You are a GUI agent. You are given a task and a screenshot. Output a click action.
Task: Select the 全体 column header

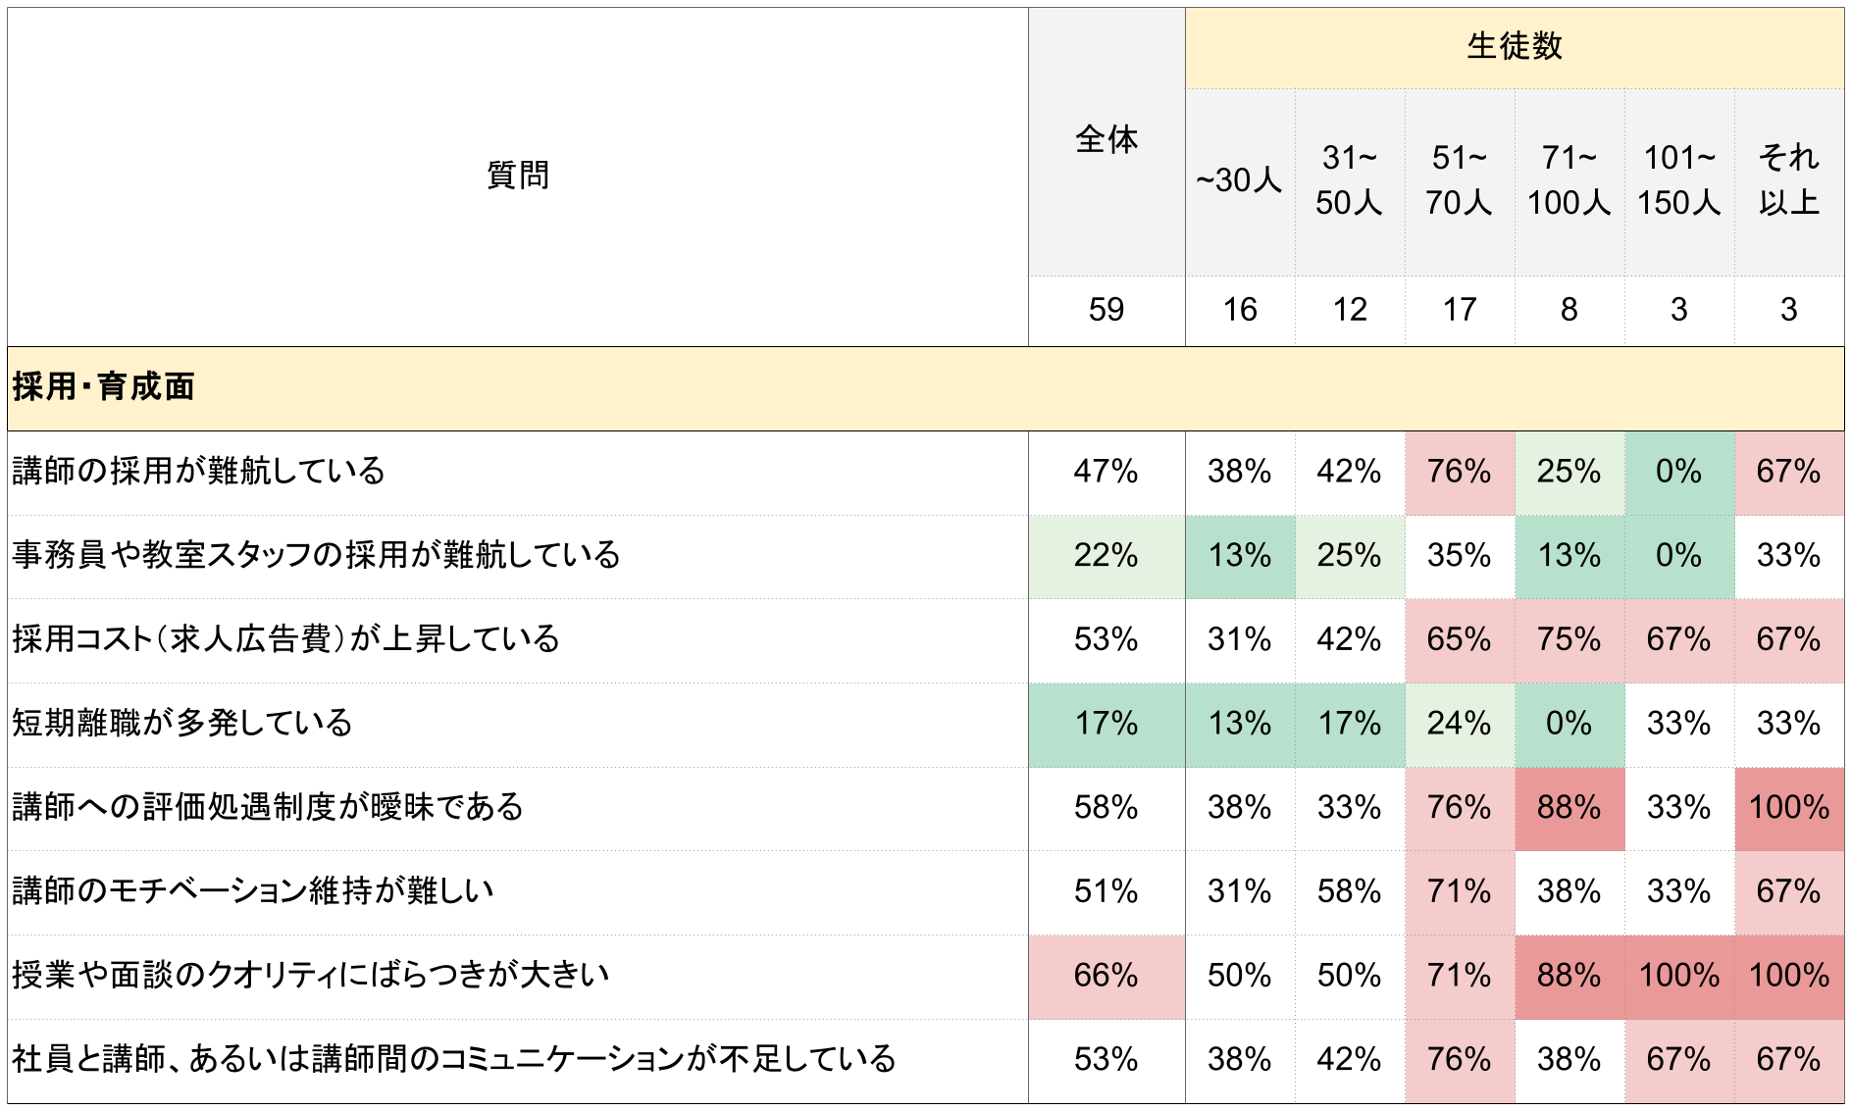tap(1106, 140)
